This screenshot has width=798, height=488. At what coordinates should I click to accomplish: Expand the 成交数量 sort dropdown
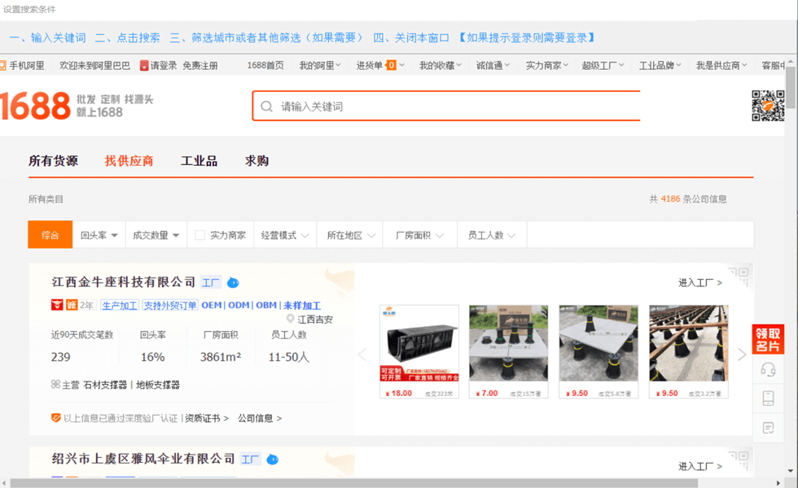[x=156, y=235]
